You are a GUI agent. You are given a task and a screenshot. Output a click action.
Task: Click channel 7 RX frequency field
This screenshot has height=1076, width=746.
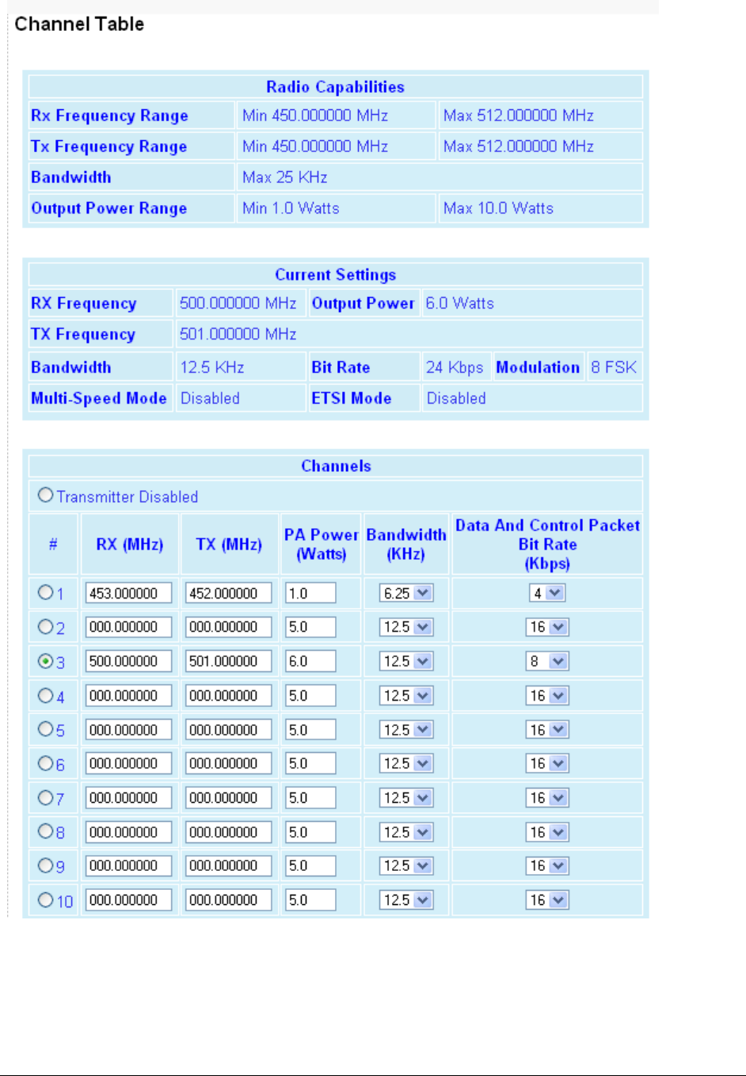click(129, 798)
